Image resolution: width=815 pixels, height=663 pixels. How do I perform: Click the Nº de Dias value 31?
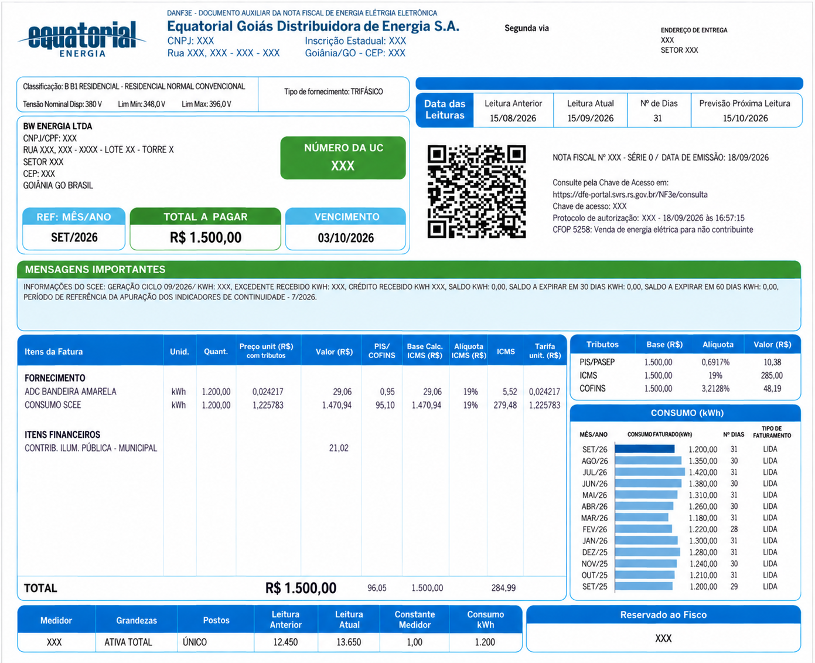[657, 118]
